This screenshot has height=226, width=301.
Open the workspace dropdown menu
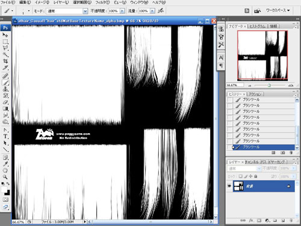[278, 10]
